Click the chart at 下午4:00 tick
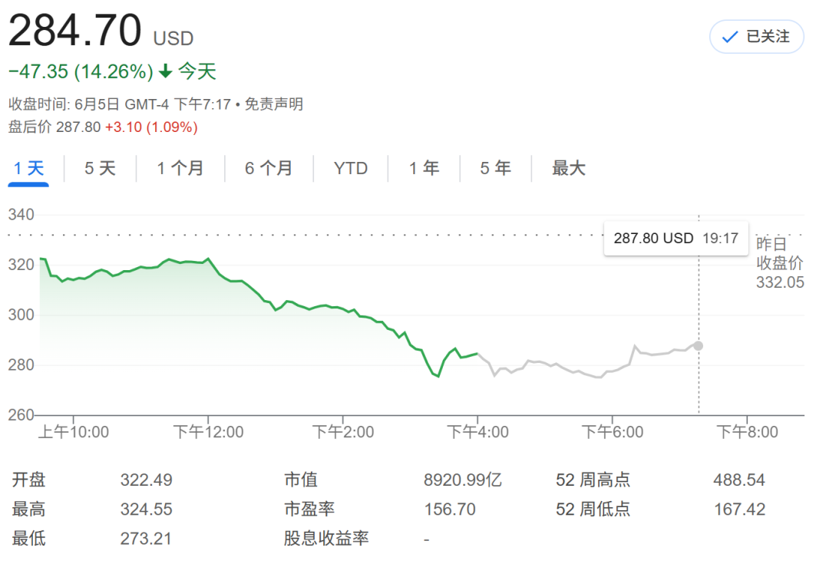 [x=478, y=432]
